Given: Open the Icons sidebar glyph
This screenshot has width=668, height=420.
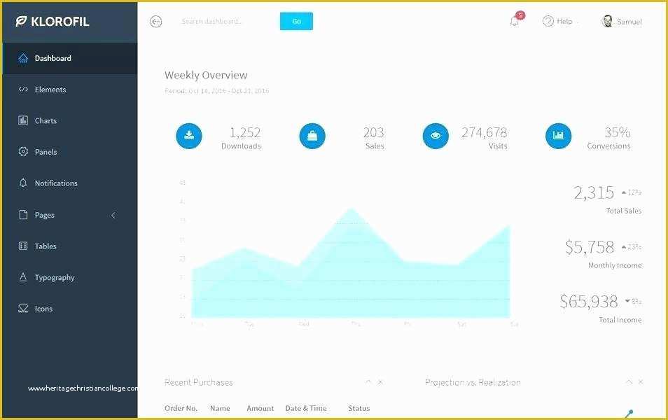Looking at the screenshot, I should coord(23,309).
